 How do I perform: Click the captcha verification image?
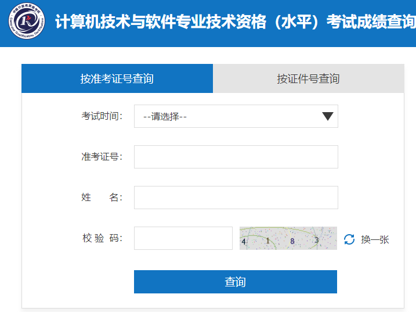(288, 238)
